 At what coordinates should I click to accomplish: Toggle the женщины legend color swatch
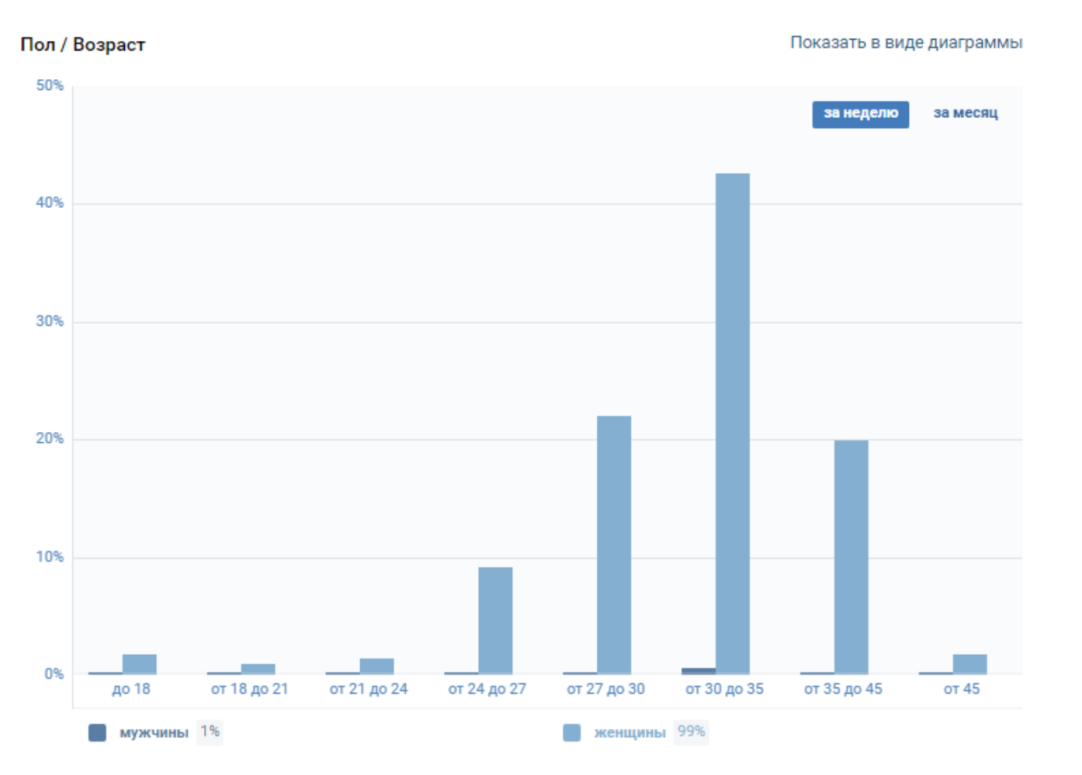[572, 732]
